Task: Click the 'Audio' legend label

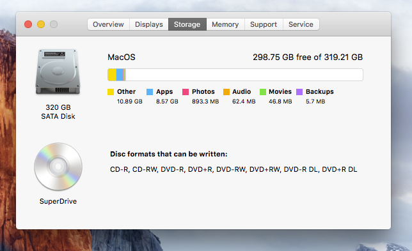Action: point(241,91)
